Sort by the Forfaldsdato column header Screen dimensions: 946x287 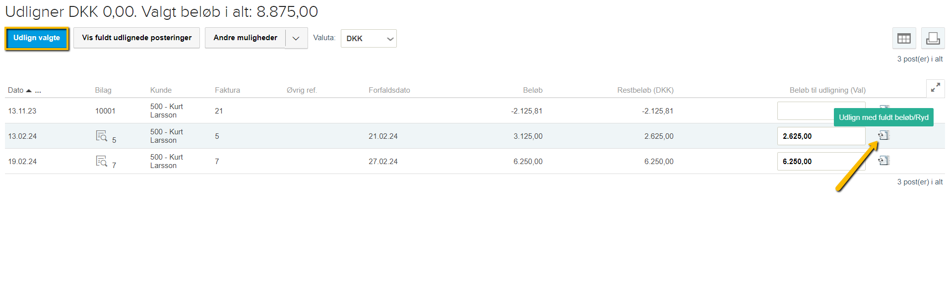click(x=389, y=90)
